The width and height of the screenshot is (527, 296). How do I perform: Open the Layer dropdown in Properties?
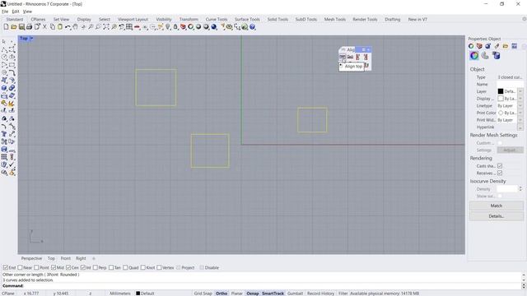coord(520,91)
